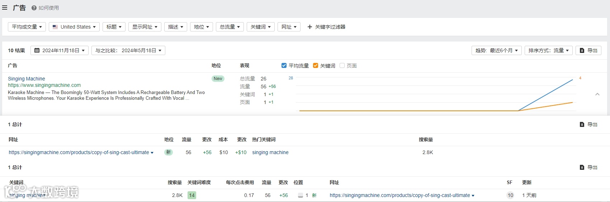Open the 总流量 filter dropdown

click(x=230, y=27)
